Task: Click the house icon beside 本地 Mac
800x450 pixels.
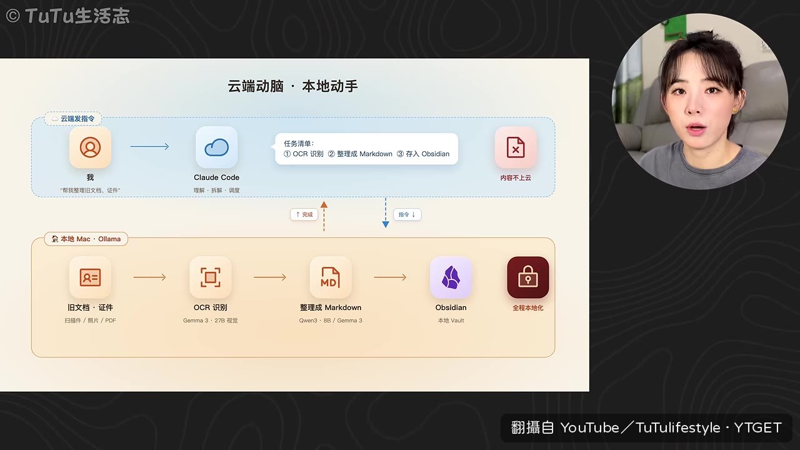Action: [54, 239]
